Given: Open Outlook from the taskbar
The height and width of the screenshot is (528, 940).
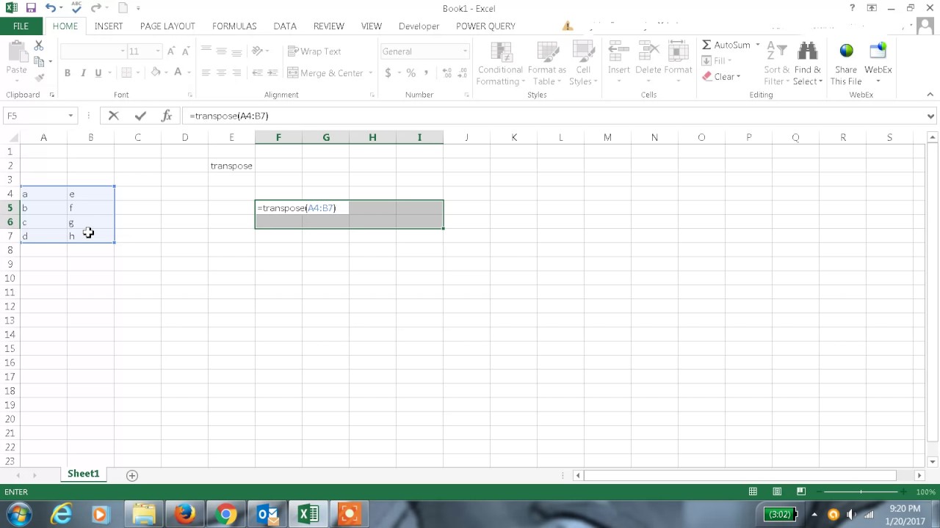Looking at the screenshot, I should [x=267, y=514].
